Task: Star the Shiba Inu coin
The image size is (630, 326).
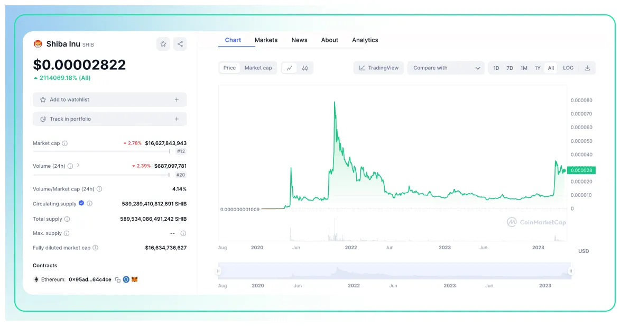Action: [x=163, y=44]
